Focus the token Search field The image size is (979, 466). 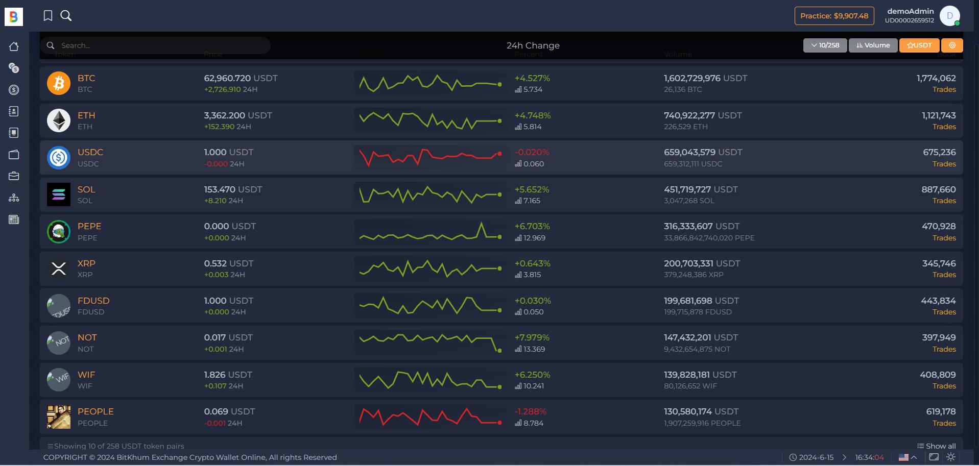(155, 45)
